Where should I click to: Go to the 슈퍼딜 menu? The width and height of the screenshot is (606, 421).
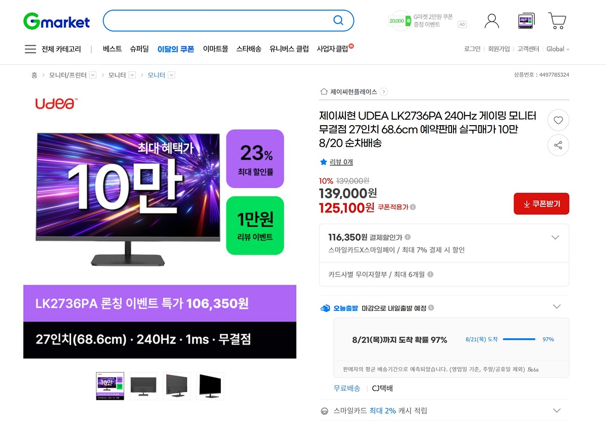(139, 49)
